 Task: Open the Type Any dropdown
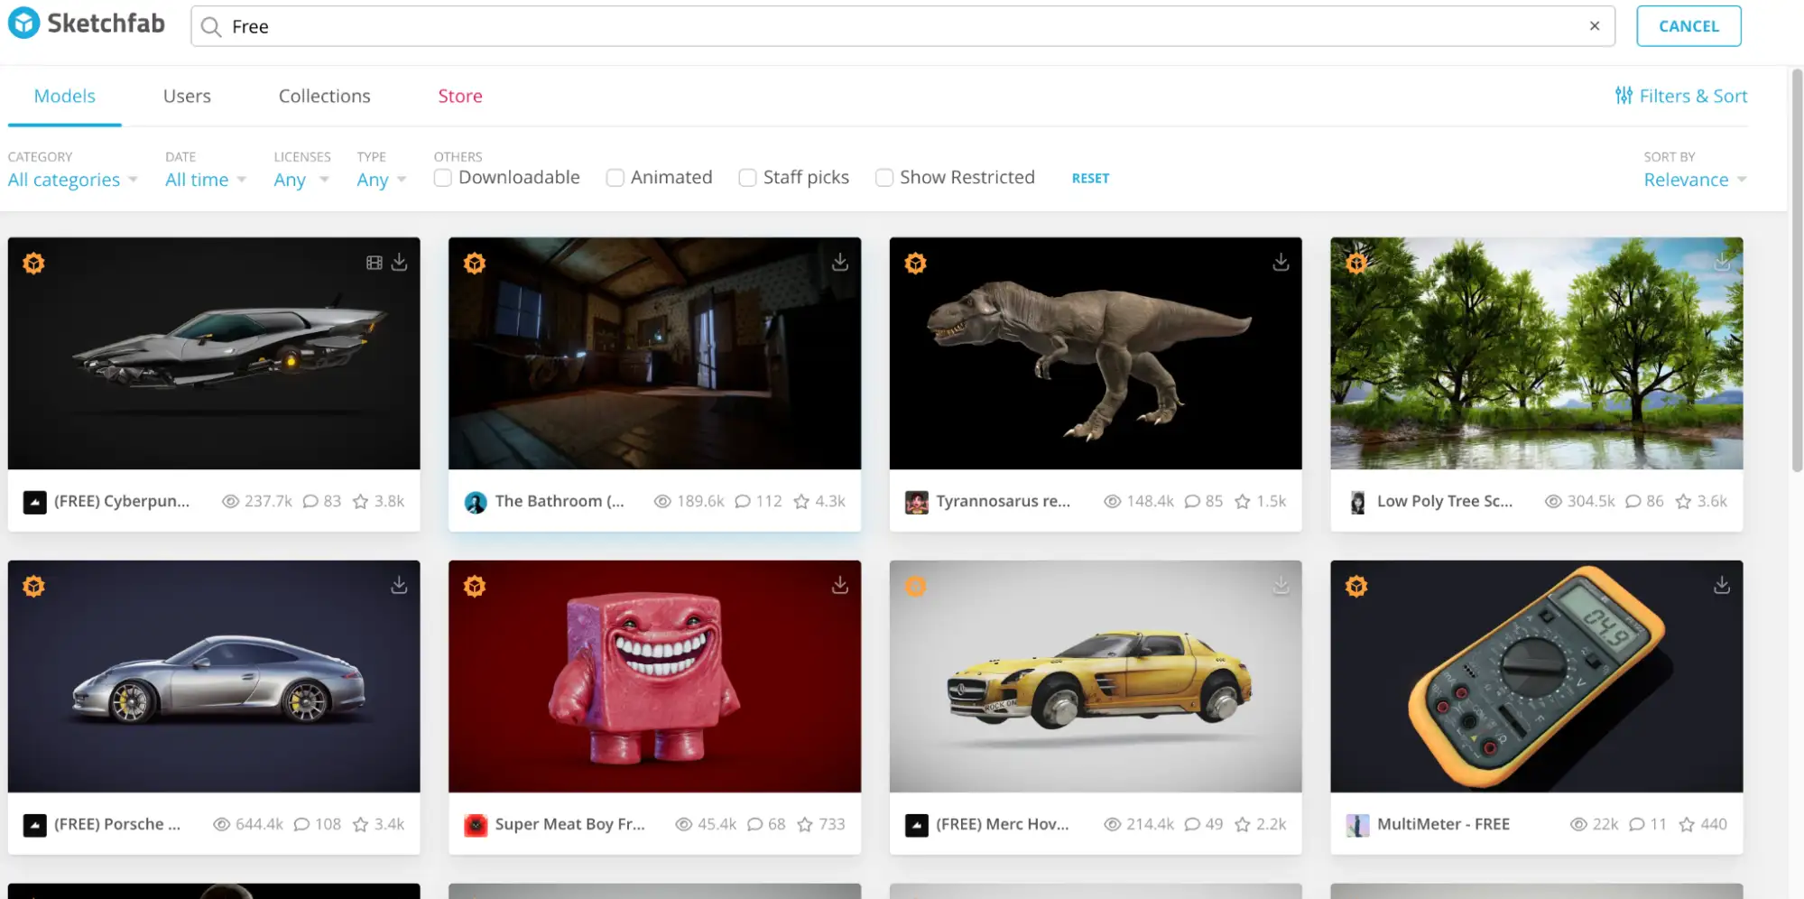[381, 180]
